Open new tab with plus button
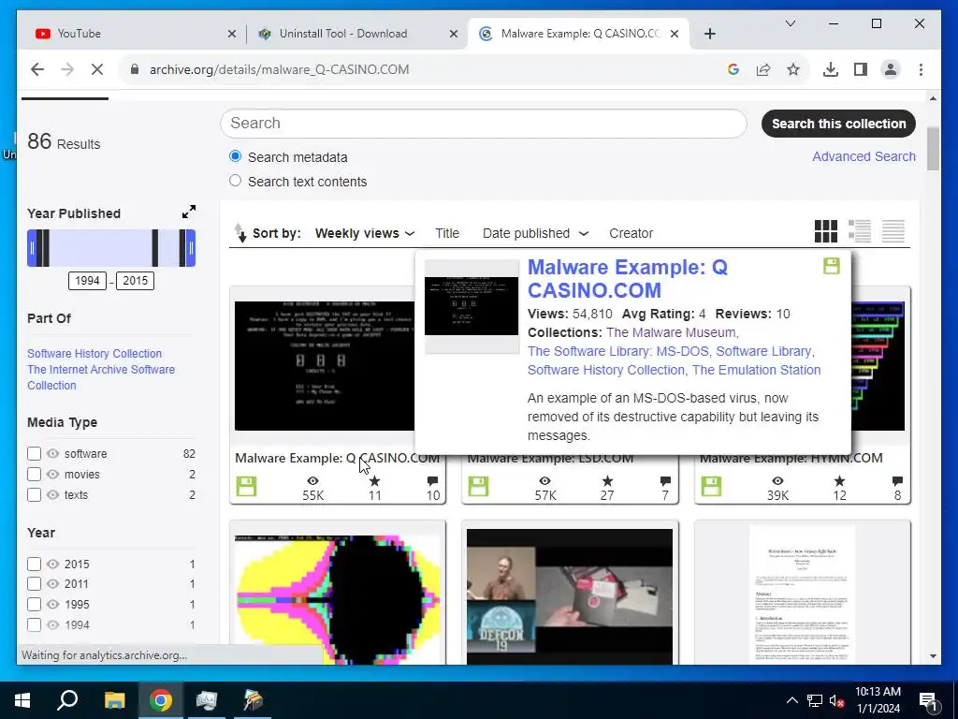This screenshot has width=958, height=719. click(709, 34)
